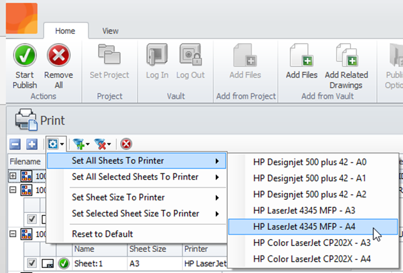The height and width of the screenshot is (273, 403).
Task: Open Set Sheet Size To Printer submenu
Action: pyautogui.click(x=136, y=197)
